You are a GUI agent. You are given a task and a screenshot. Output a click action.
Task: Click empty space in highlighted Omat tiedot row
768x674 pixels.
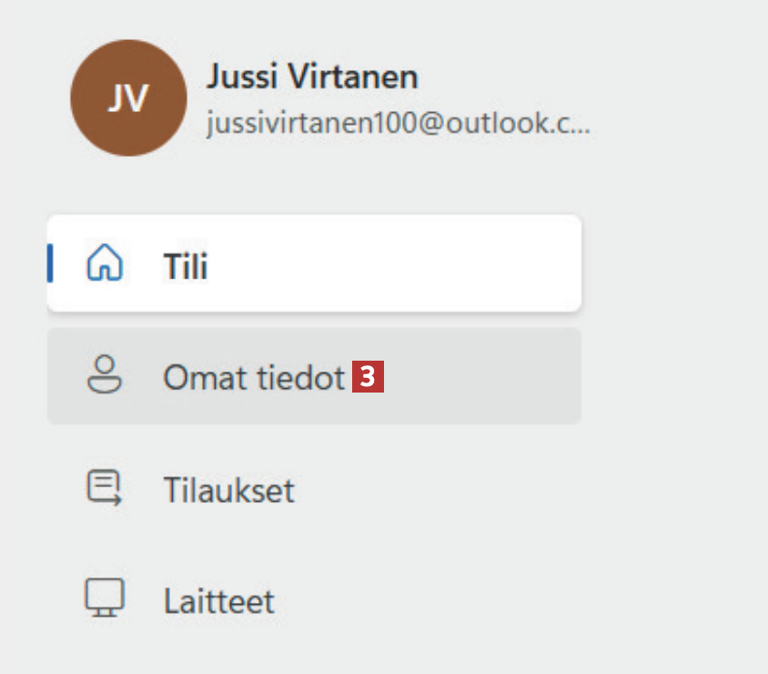(482, 377)
